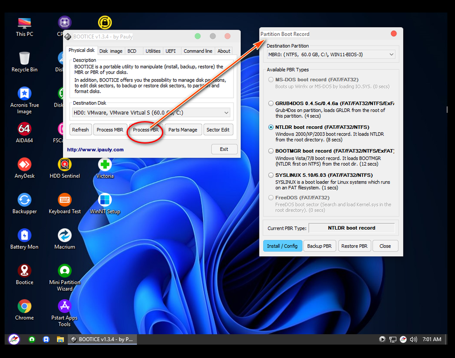Switch to Physical disk tab
This screenshot has height=358, width=455.
[x=81, y=50]
